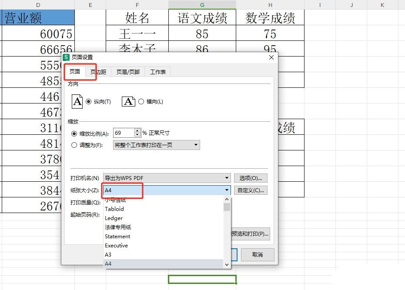
Task: Choose Tabloid from the paper size list
Action: click(x=163, y=209)
